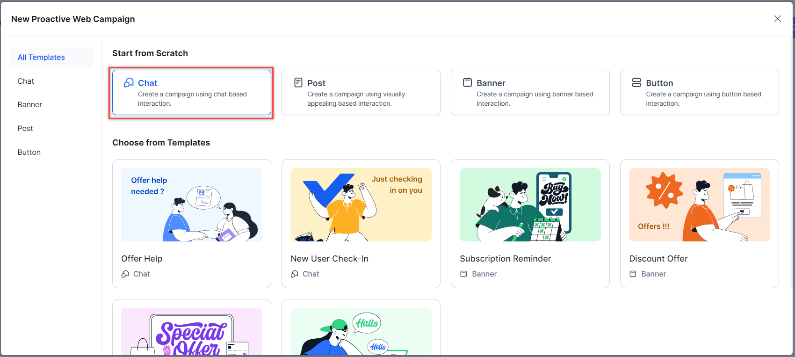The height and width of the screenshot is (357, 795).
Task: Select the Discount Offer template image
Action: [700, 205]
